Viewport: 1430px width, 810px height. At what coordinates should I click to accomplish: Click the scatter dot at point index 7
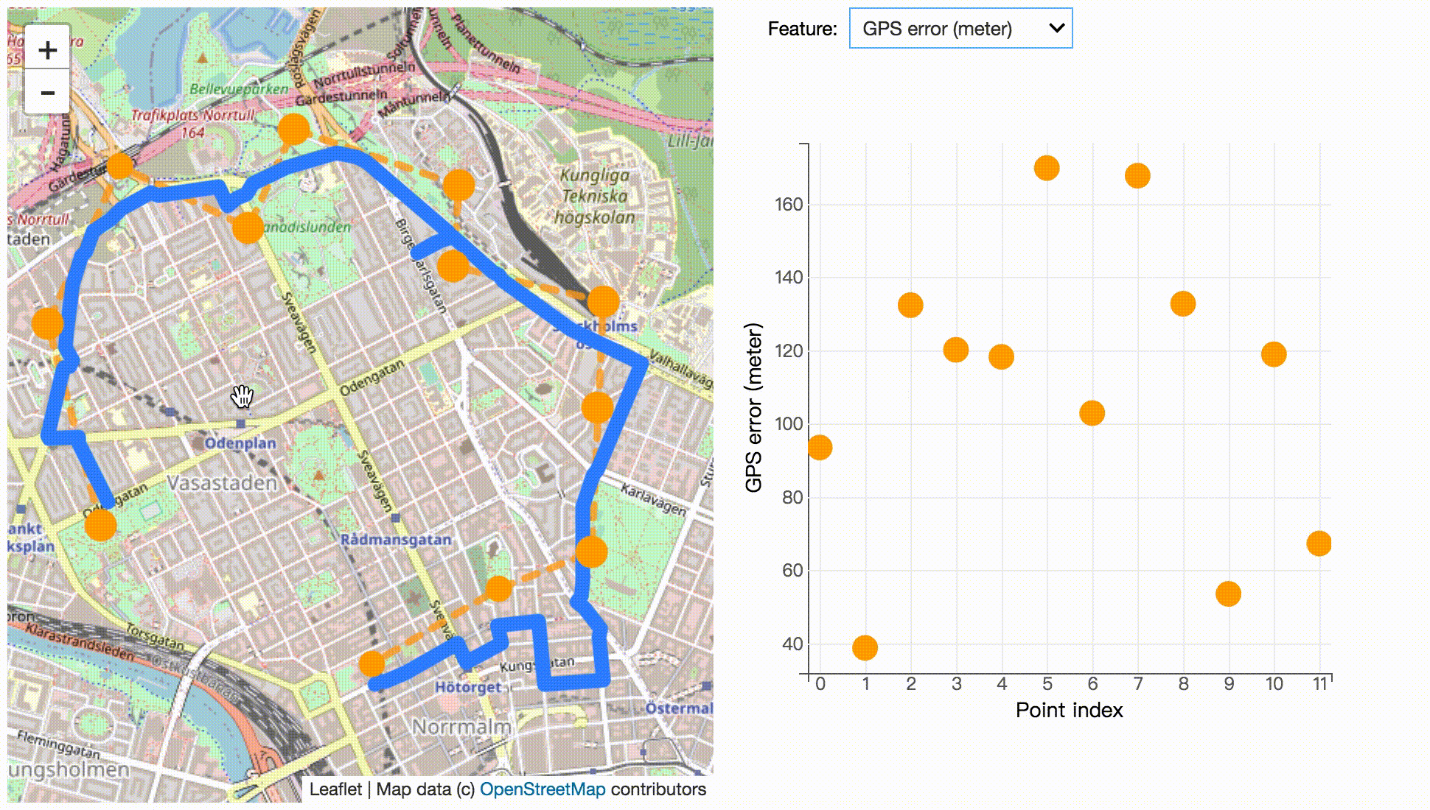point(1137,175)
